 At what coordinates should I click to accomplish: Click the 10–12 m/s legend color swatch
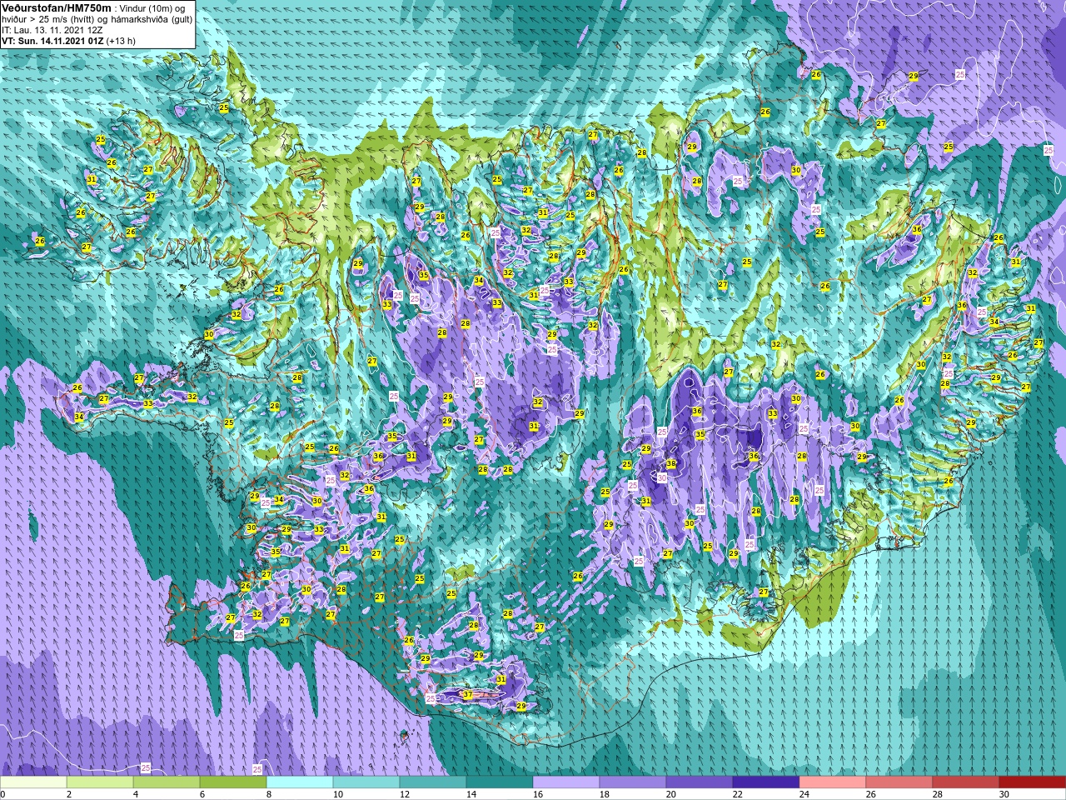(366, 782)
